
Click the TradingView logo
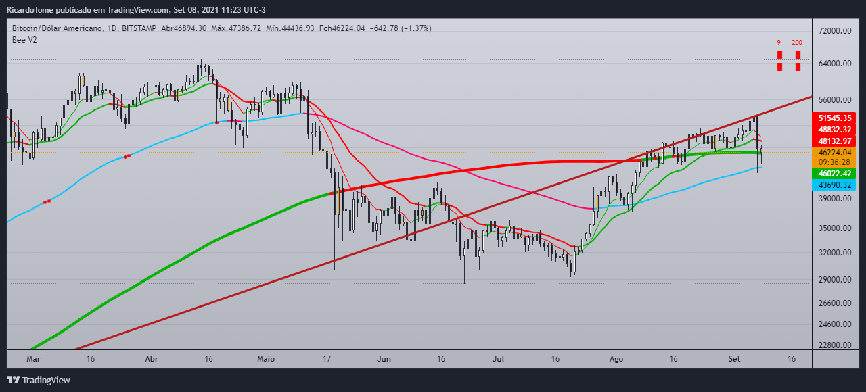click(x=39, y=380)
